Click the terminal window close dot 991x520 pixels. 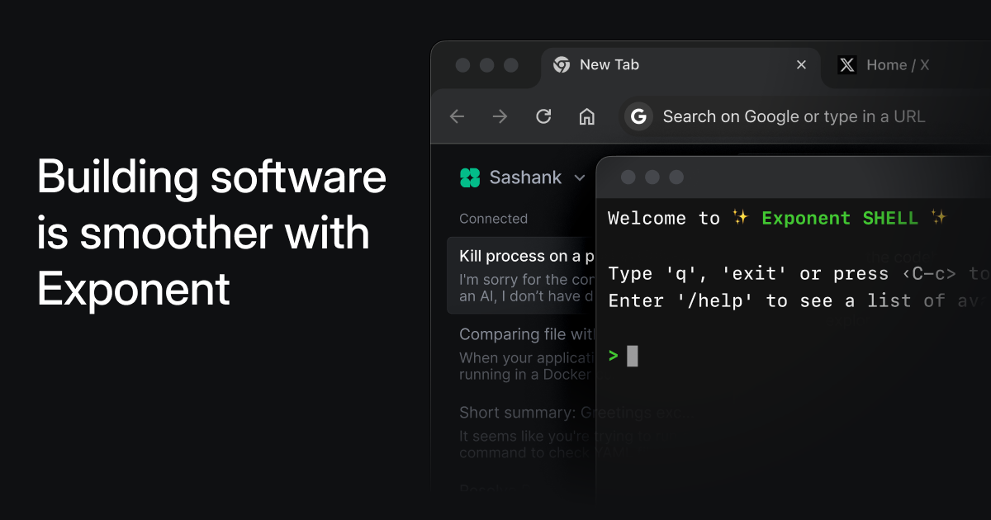coord(628,177)
